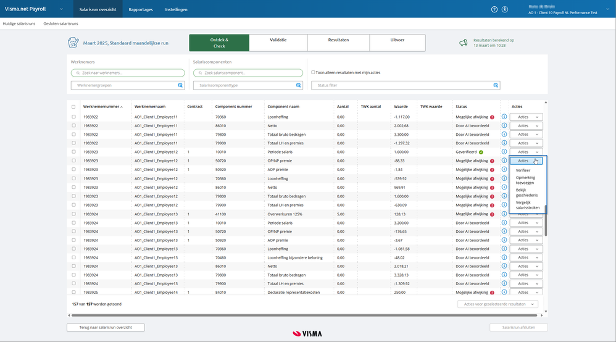Sort by Werknemernummer column header
The height and width of the screenshot is (342, 616).
tap(102, 107)
